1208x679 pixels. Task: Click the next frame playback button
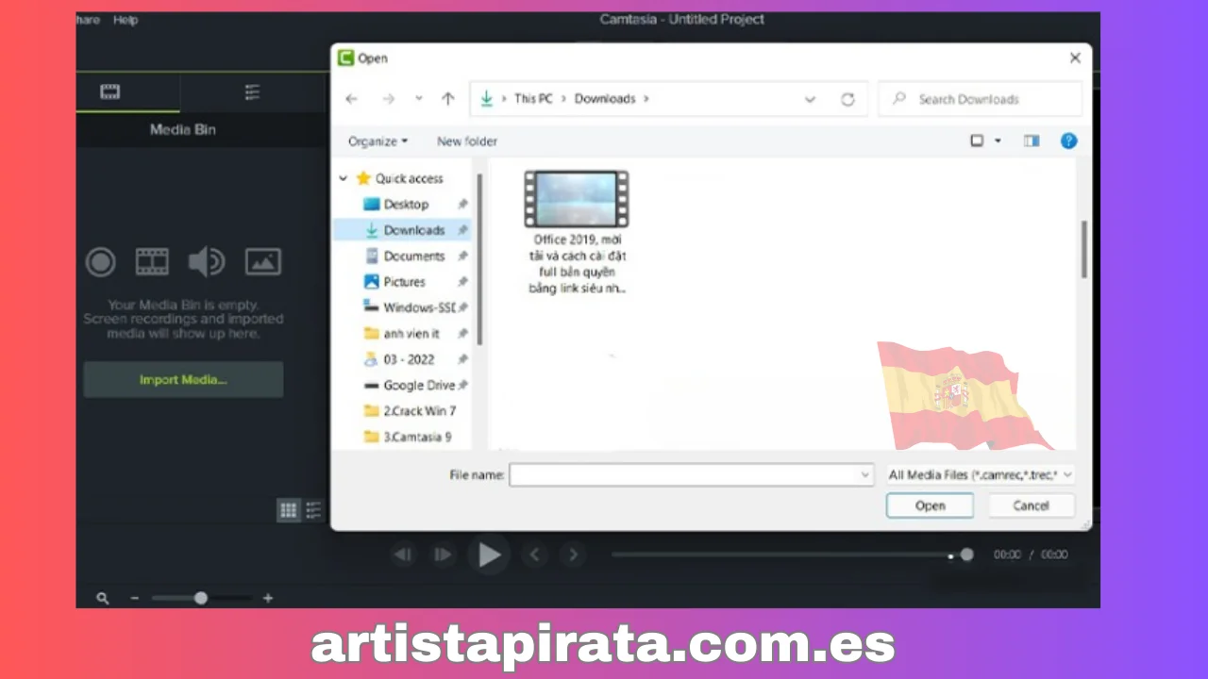coord(442,555)
